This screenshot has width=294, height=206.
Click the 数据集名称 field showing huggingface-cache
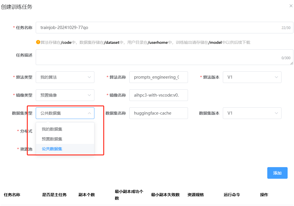(x=158, y=113)
